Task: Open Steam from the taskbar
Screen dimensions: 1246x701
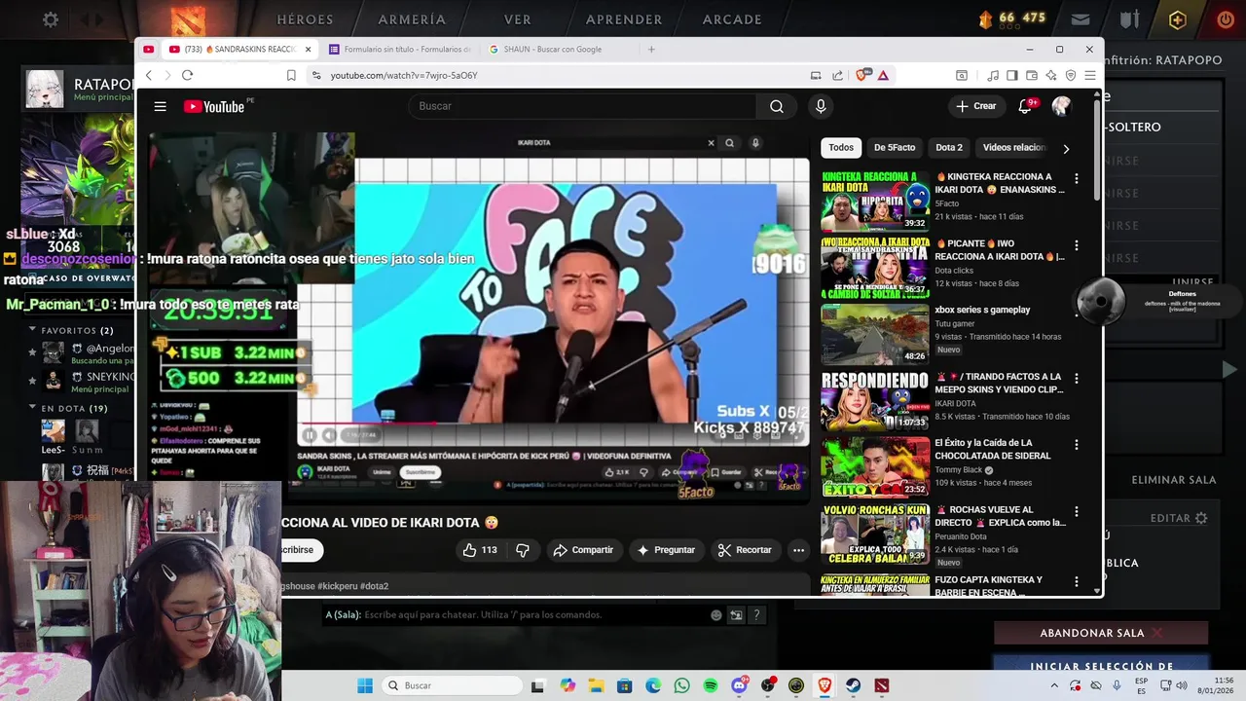Action: coord(853,685)
